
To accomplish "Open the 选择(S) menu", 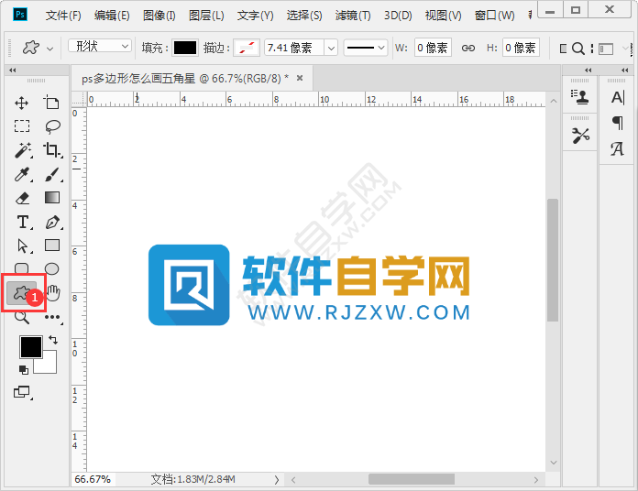I will coord(304,16).
